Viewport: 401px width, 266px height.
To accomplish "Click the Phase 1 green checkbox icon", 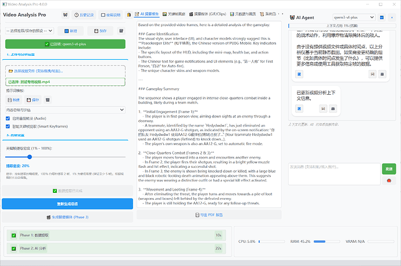I will pyautogui.click(x=14, y=235).
